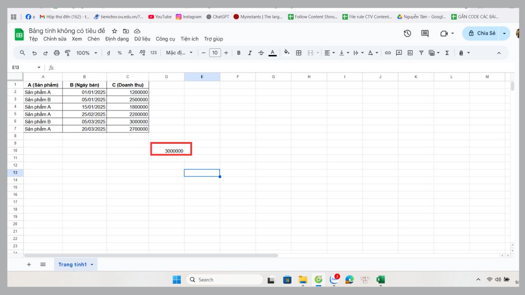Open the Tệp menu
525x295 pixels.
[x=33, y=39]
